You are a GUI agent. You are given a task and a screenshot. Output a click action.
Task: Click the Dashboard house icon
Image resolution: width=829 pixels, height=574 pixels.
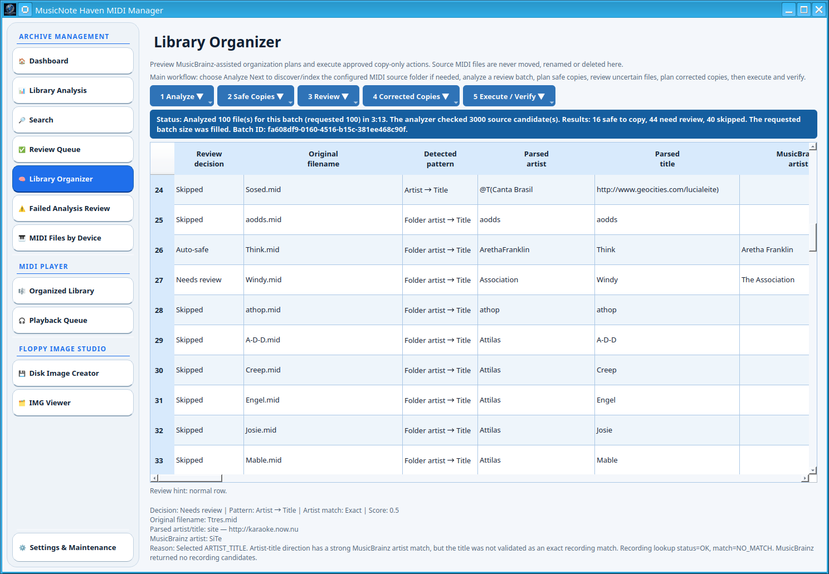tap(22, 61)
